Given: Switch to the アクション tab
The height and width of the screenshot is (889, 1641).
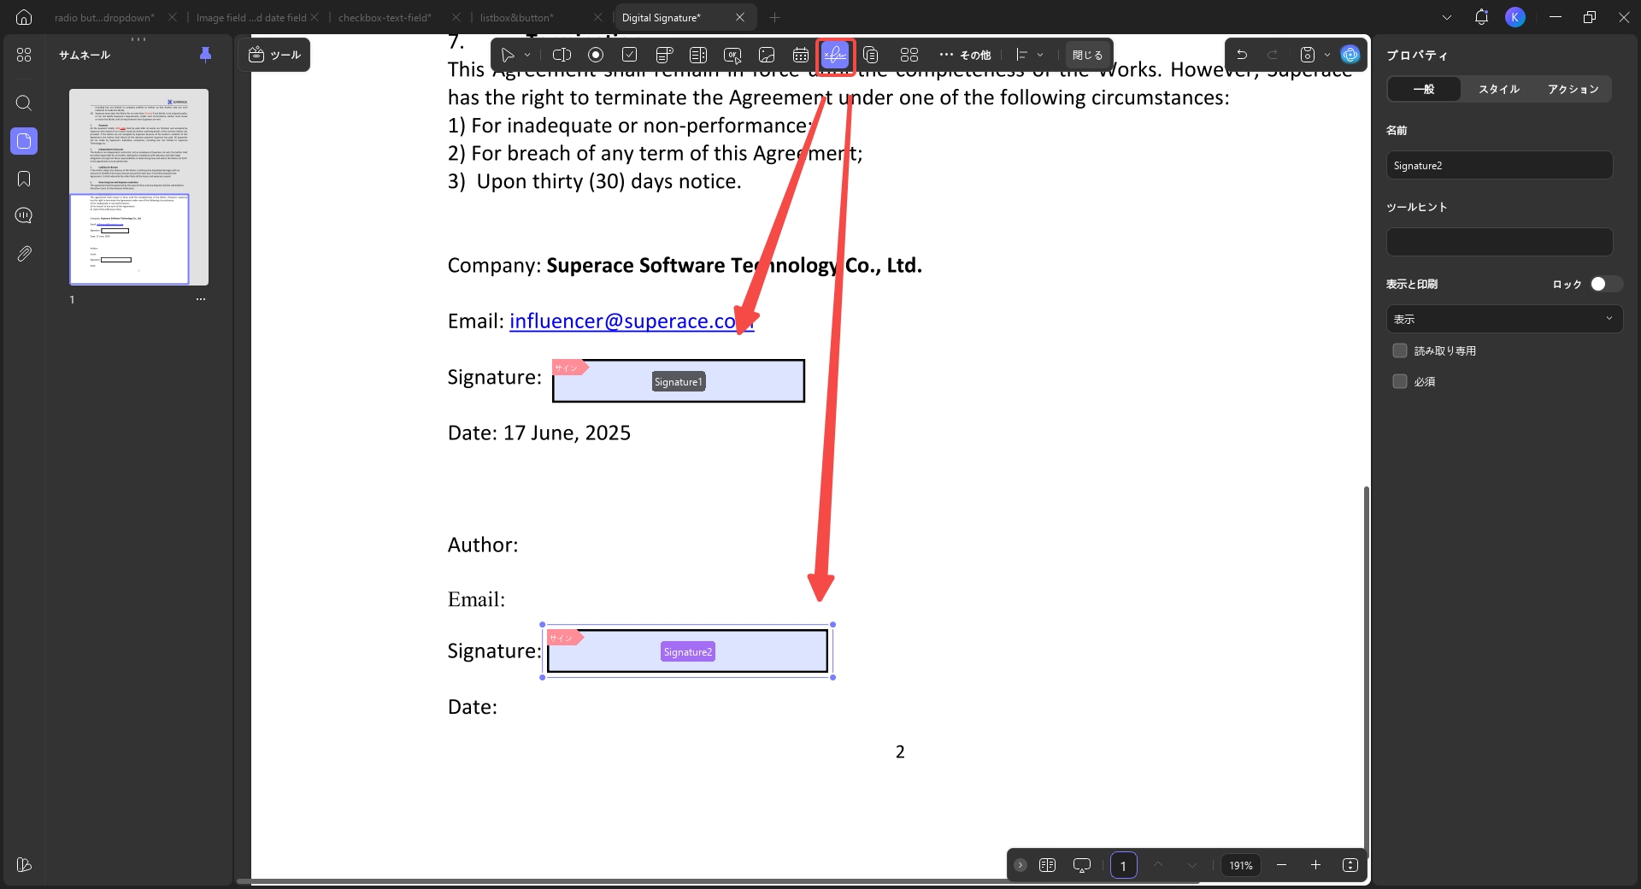Looking at the screenshot, I should (1573, 89).
